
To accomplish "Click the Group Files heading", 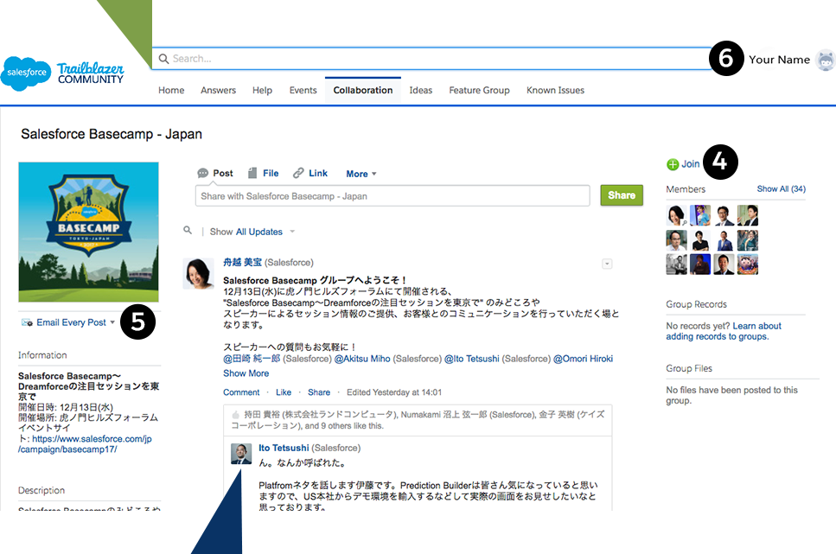I will [689, 368].
